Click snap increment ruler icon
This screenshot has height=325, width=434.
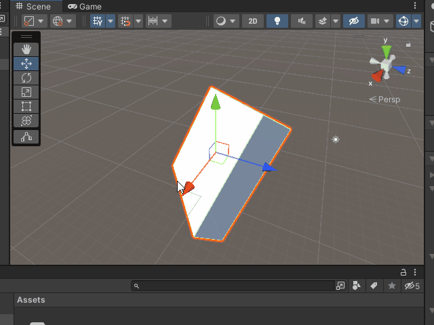coord(153,21)
